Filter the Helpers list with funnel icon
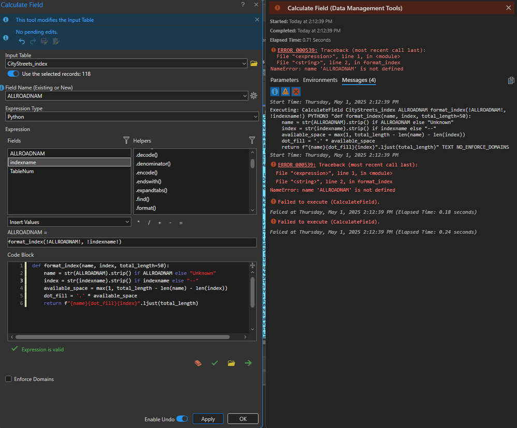This screenshot has height=428, width=517. [x=252, y=140]
